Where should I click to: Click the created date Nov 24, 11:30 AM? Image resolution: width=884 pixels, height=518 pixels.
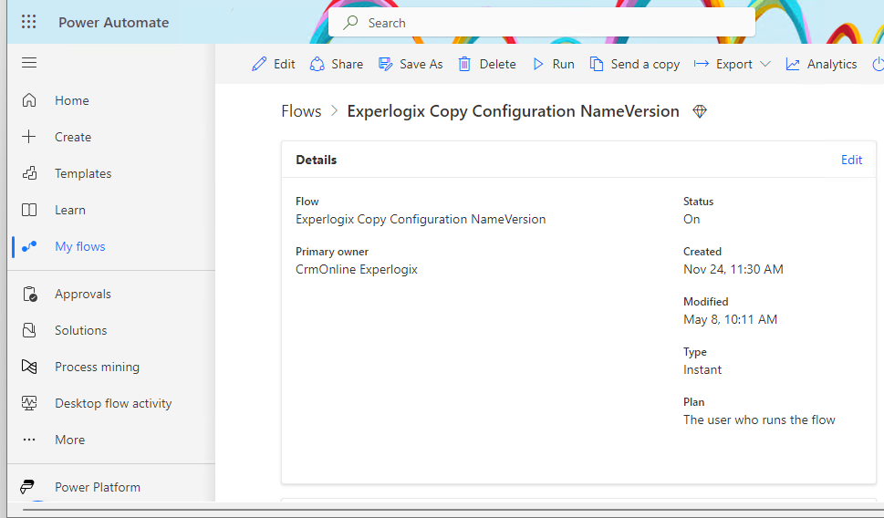tap(733, 269)
